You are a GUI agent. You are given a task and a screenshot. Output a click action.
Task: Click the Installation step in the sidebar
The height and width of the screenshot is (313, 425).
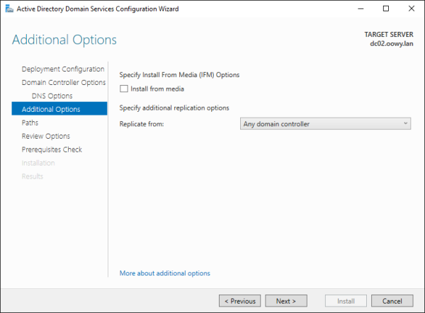pos(38,163)
